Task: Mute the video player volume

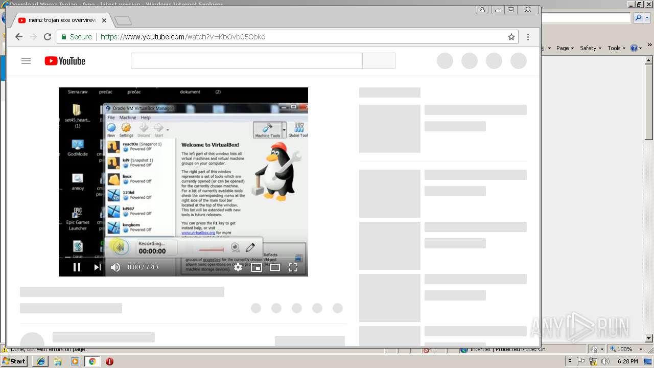Action: (x=115, y=267)
